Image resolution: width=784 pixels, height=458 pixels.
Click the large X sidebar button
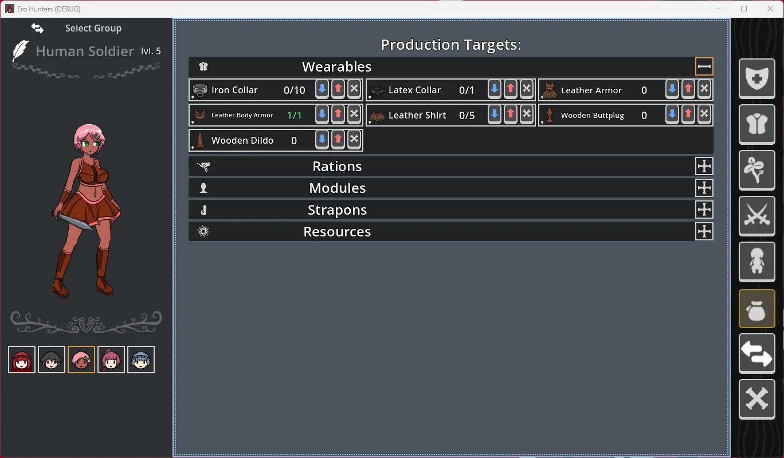(756, 398)
